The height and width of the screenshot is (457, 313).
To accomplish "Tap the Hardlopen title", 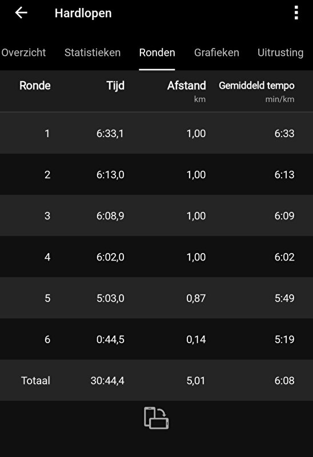I will tap(83, 13).
